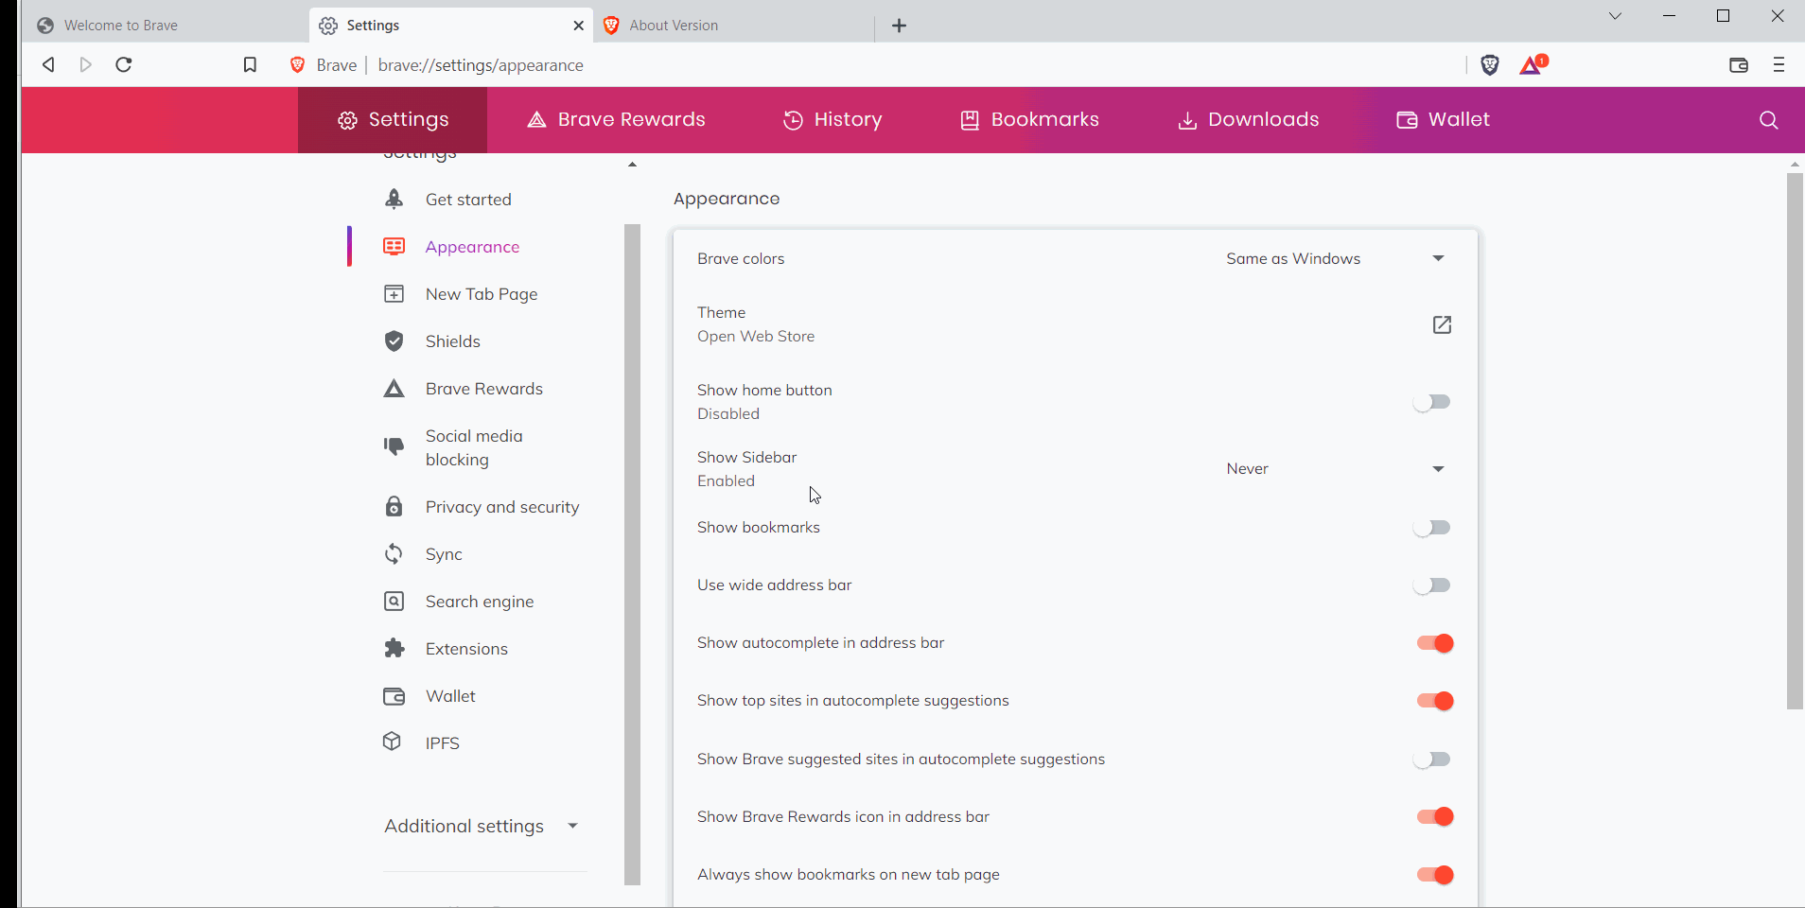Open the Wallet icon at the top right
The height and width of the screenshot is (908, 1805).
[1739, 64]
